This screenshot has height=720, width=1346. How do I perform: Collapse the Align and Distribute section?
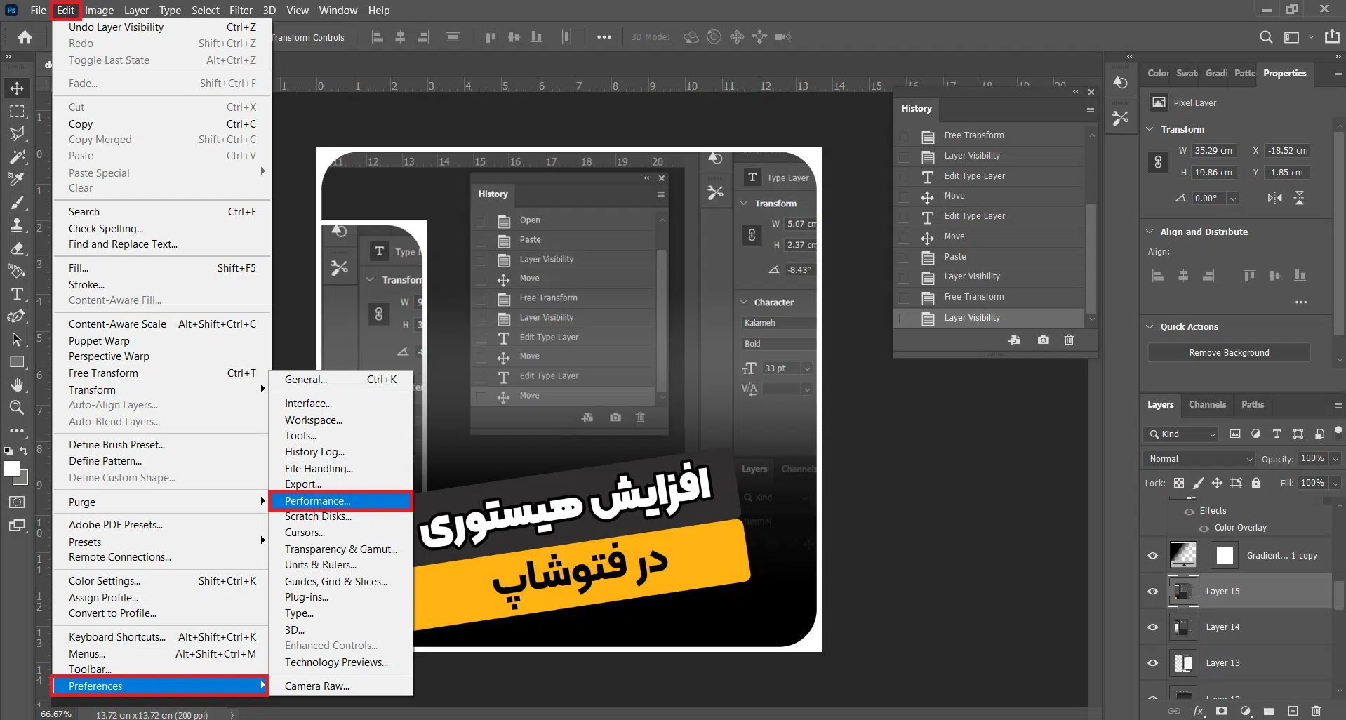(1150, 232)
